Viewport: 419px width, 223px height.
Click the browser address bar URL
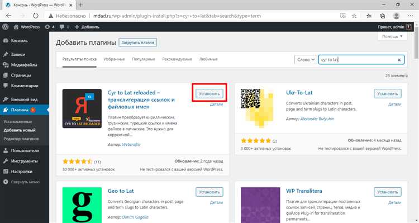point(177,16)
